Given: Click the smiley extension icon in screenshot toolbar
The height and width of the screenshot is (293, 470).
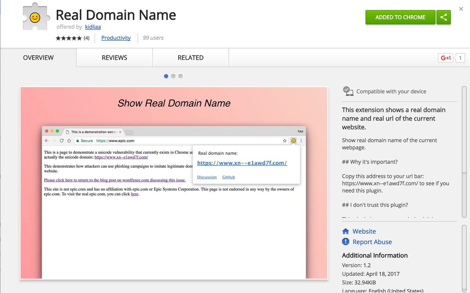Looking at the screenshot, I should pos(293,140).
